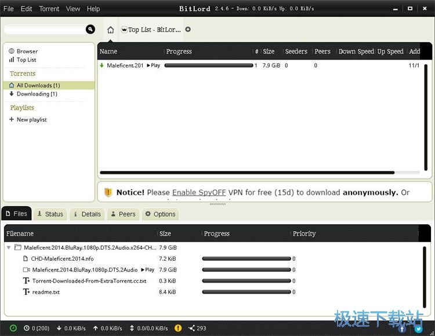Open the home tab icon

pyautogui.click(x=110, y=30)
